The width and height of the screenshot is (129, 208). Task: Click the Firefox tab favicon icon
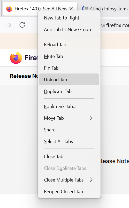point(9,9)
